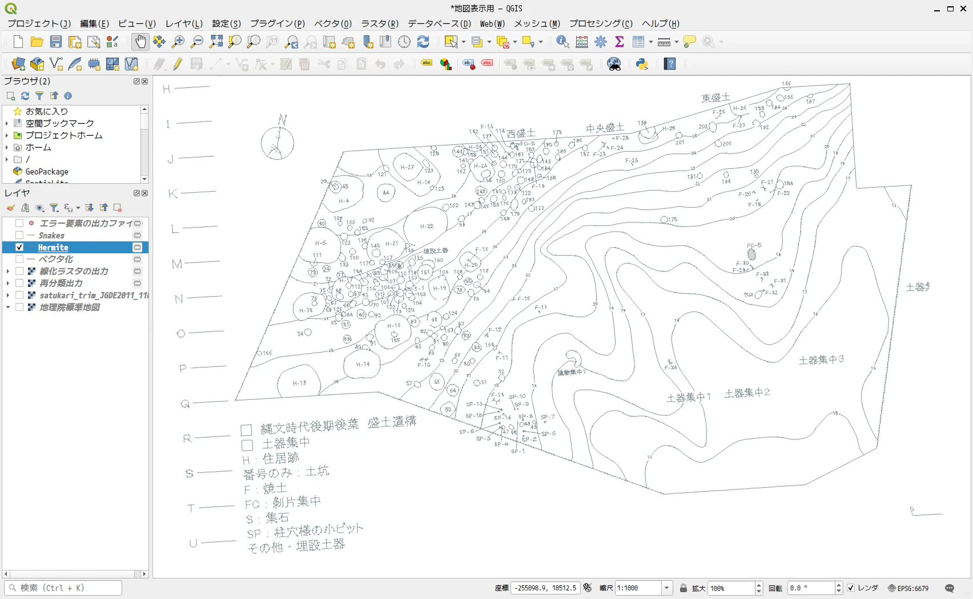Viewport: 973px width, 599px height.
Task: Open the Python console
Action: (642, 64)
